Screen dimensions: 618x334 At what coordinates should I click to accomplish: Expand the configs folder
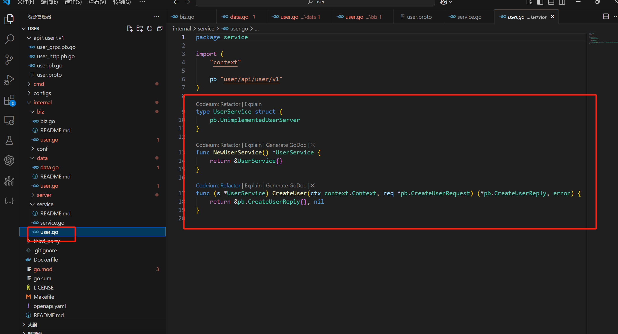[29, 93]
